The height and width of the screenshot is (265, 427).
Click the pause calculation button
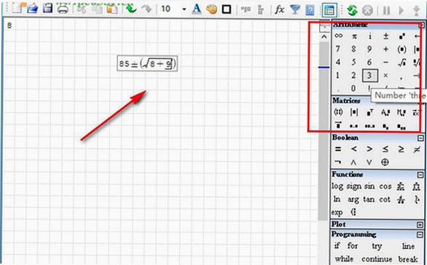(x=386, y=11)
